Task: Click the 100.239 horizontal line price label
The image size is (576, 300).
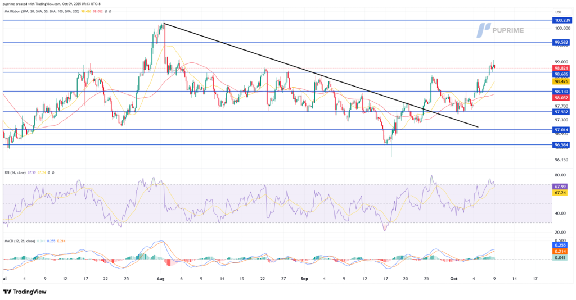Action: pyautogui.click(x=562, y=20)
